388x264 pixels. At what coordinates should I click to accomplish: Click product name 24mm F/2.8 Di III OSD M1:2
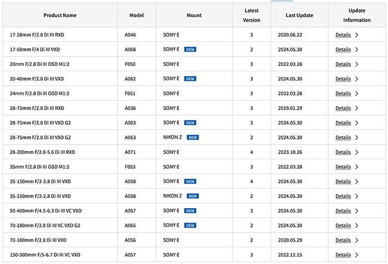click(39, 94)
